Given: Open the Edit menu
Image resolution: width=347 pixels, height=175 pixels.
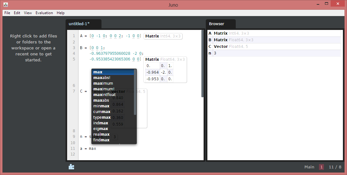Looking at the screenshot, I should (17, 13).
